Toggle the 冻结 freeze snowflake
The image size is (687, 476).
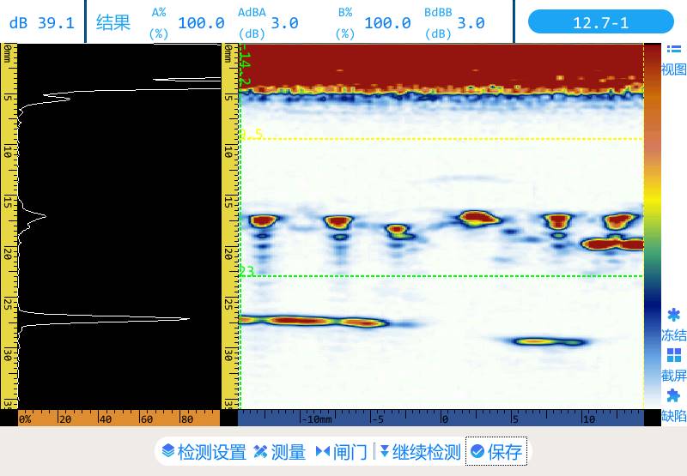pos(674,316)
